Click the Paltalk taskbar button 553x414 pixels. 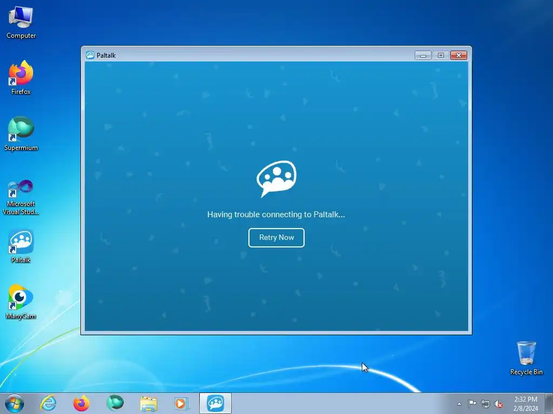tap(215, 403)
